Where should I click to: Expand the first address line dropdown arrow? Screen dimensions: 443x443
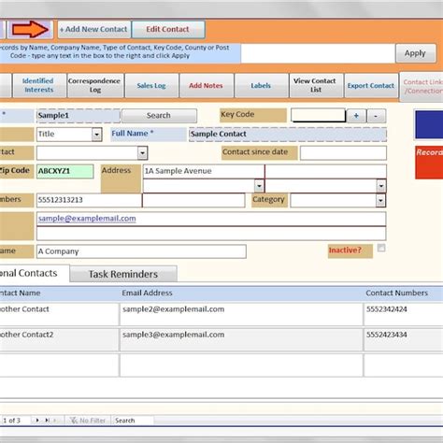[x=259, y=186]
